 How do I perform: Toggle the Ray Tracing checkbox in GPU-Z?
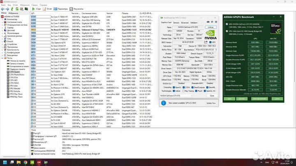click(x=183, y=91)
